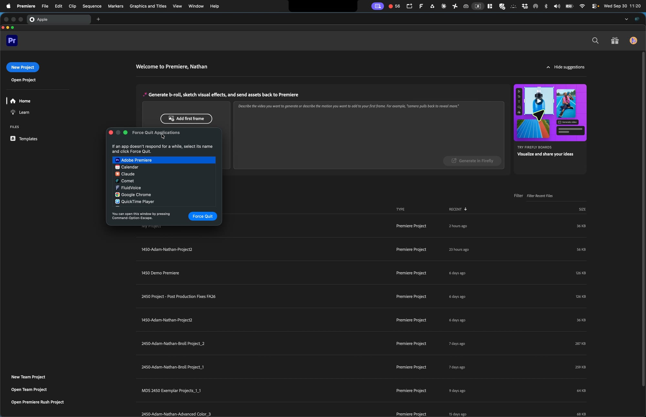Click the Apple tab

tap(59, 19)
